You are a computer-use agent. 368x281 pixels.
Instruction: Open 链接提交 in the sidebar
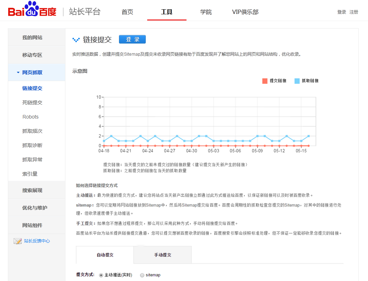point(33,88)
